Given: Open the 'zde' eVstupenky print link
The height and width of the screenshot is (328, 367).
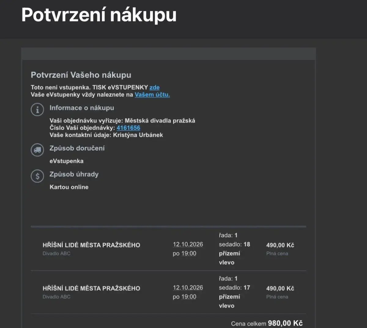Looking at the screenshot, I should coord(154,88).
